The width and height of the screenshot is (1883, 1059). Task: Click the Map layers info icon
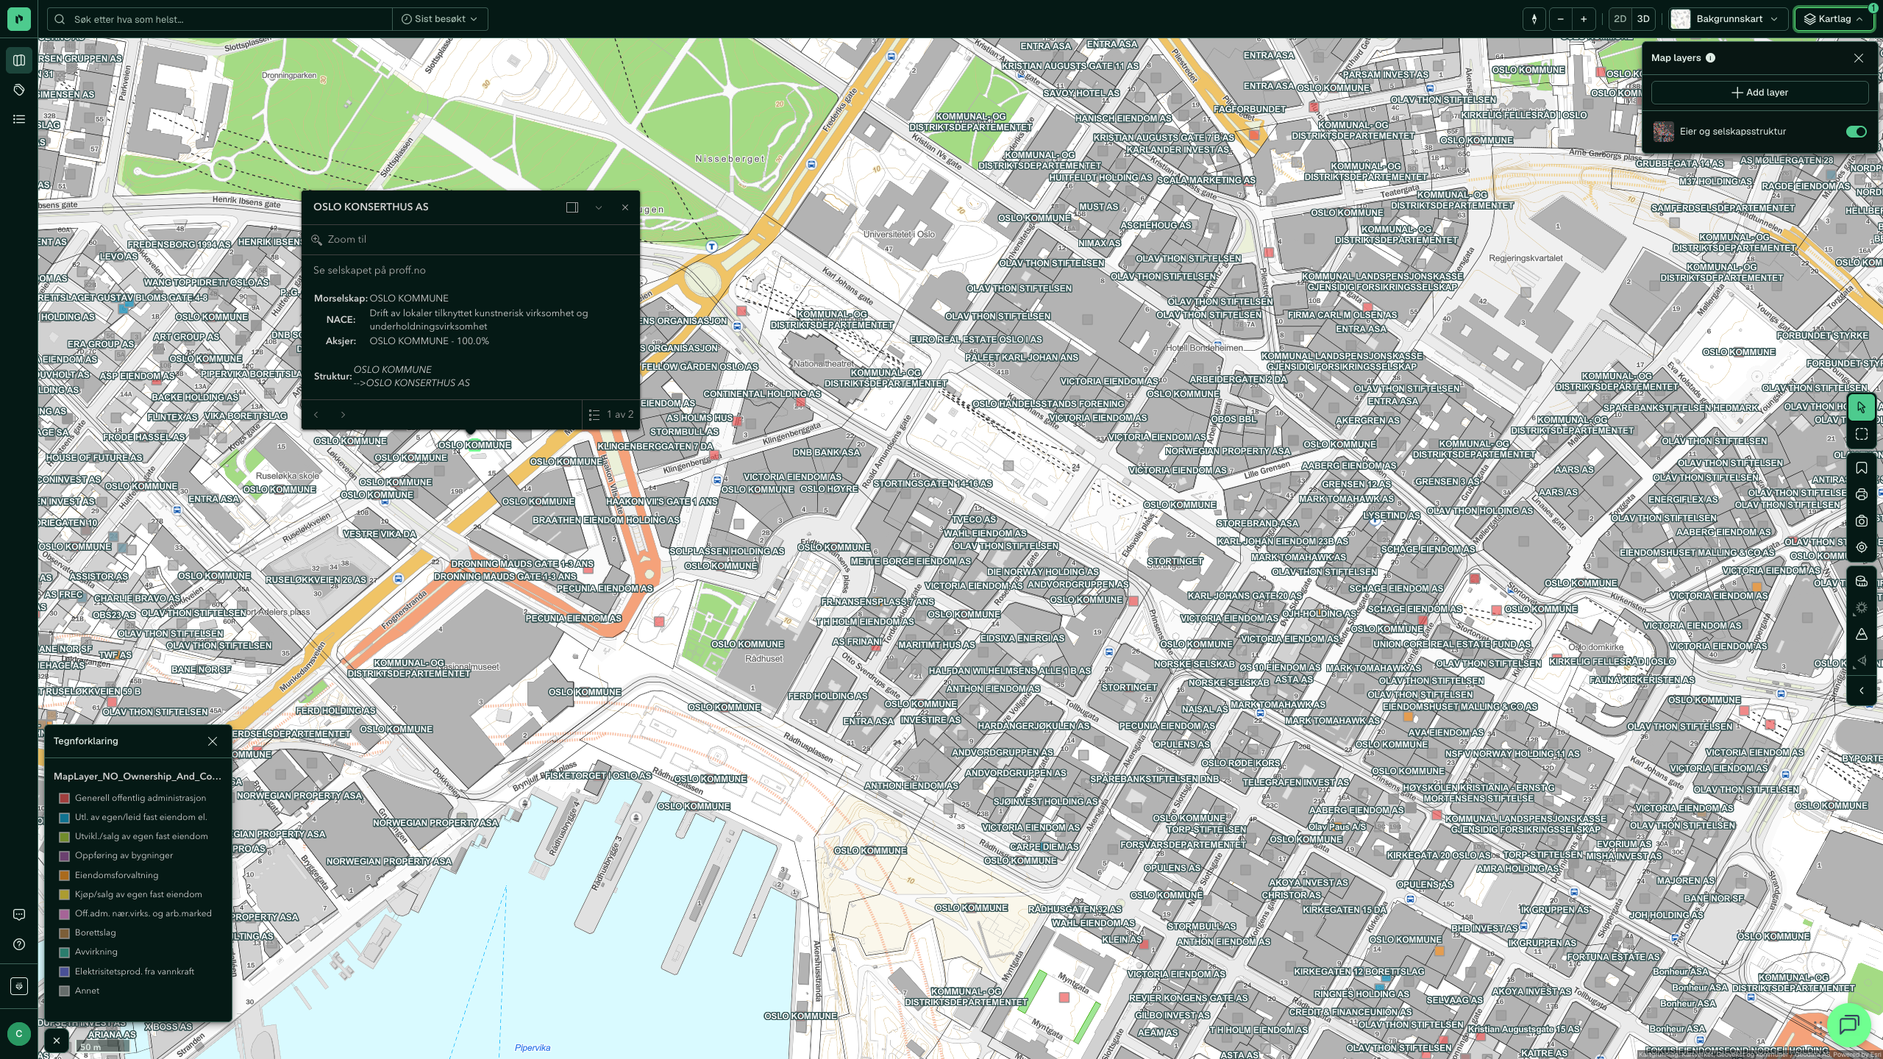[1711, 58]
